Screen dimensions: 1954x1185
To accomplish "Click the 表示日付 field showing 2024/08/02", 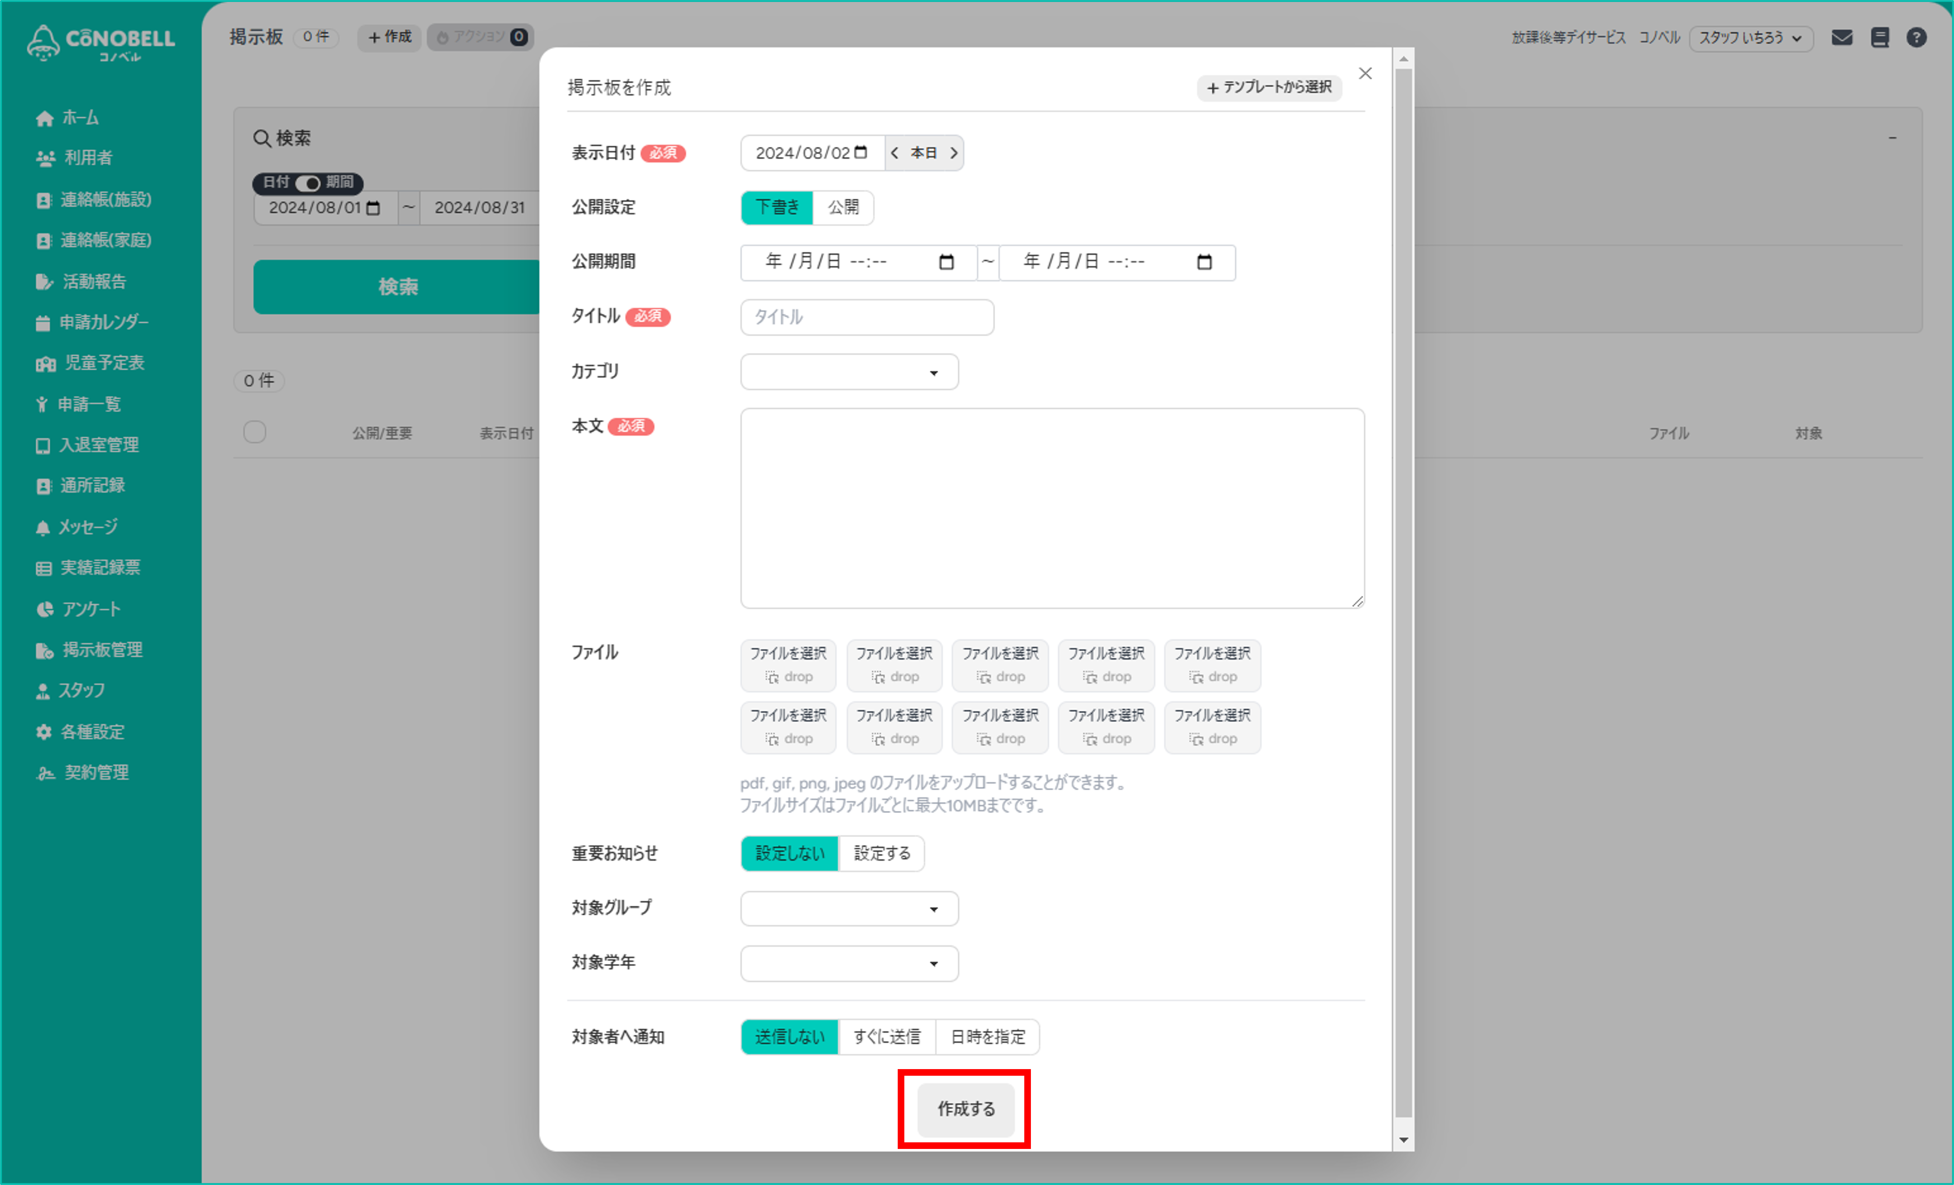I will (812, 153).
